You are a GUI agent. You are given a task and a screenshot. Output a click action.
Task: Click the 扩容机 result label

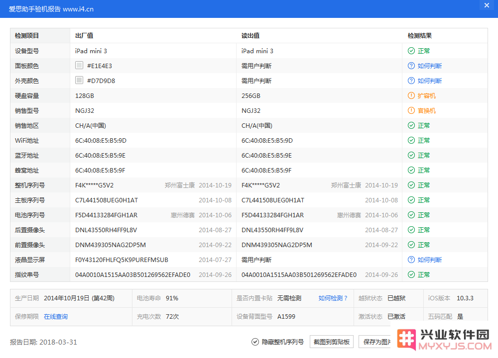(x=427, y=95)
